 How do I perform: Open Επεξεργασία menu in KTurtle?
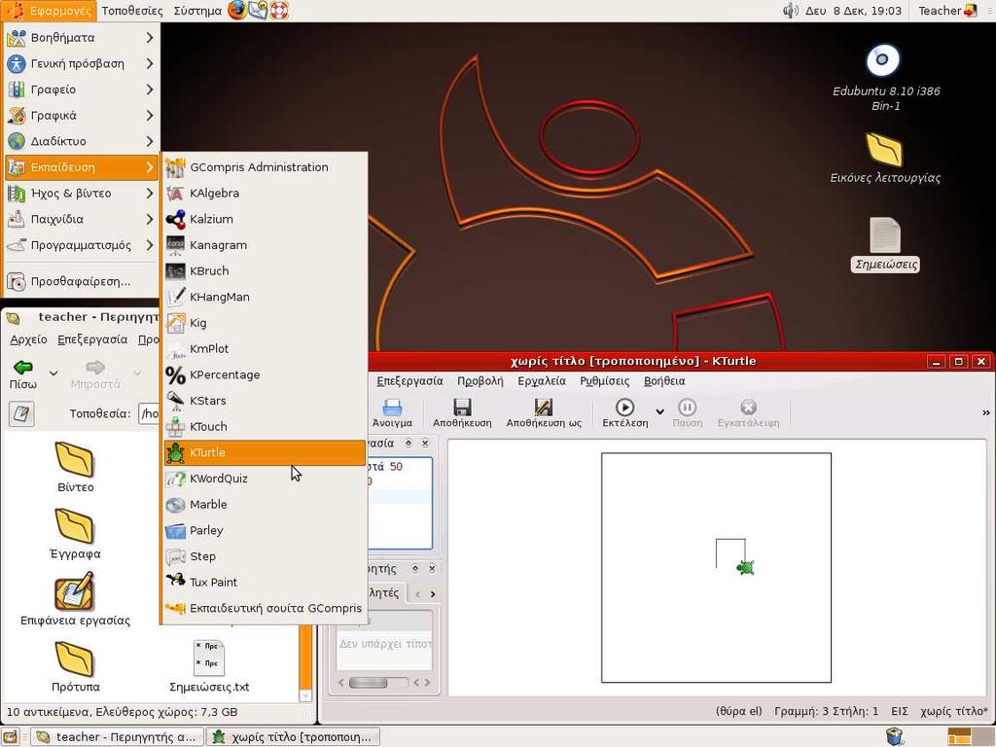pos(409,381)
